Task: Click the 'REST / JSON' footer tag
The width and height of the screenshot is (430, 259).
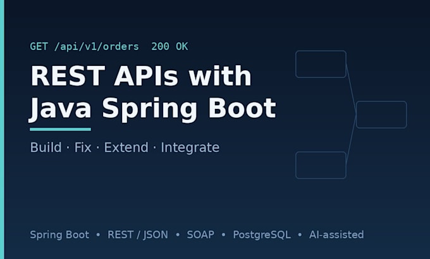Action: point(138,235)
